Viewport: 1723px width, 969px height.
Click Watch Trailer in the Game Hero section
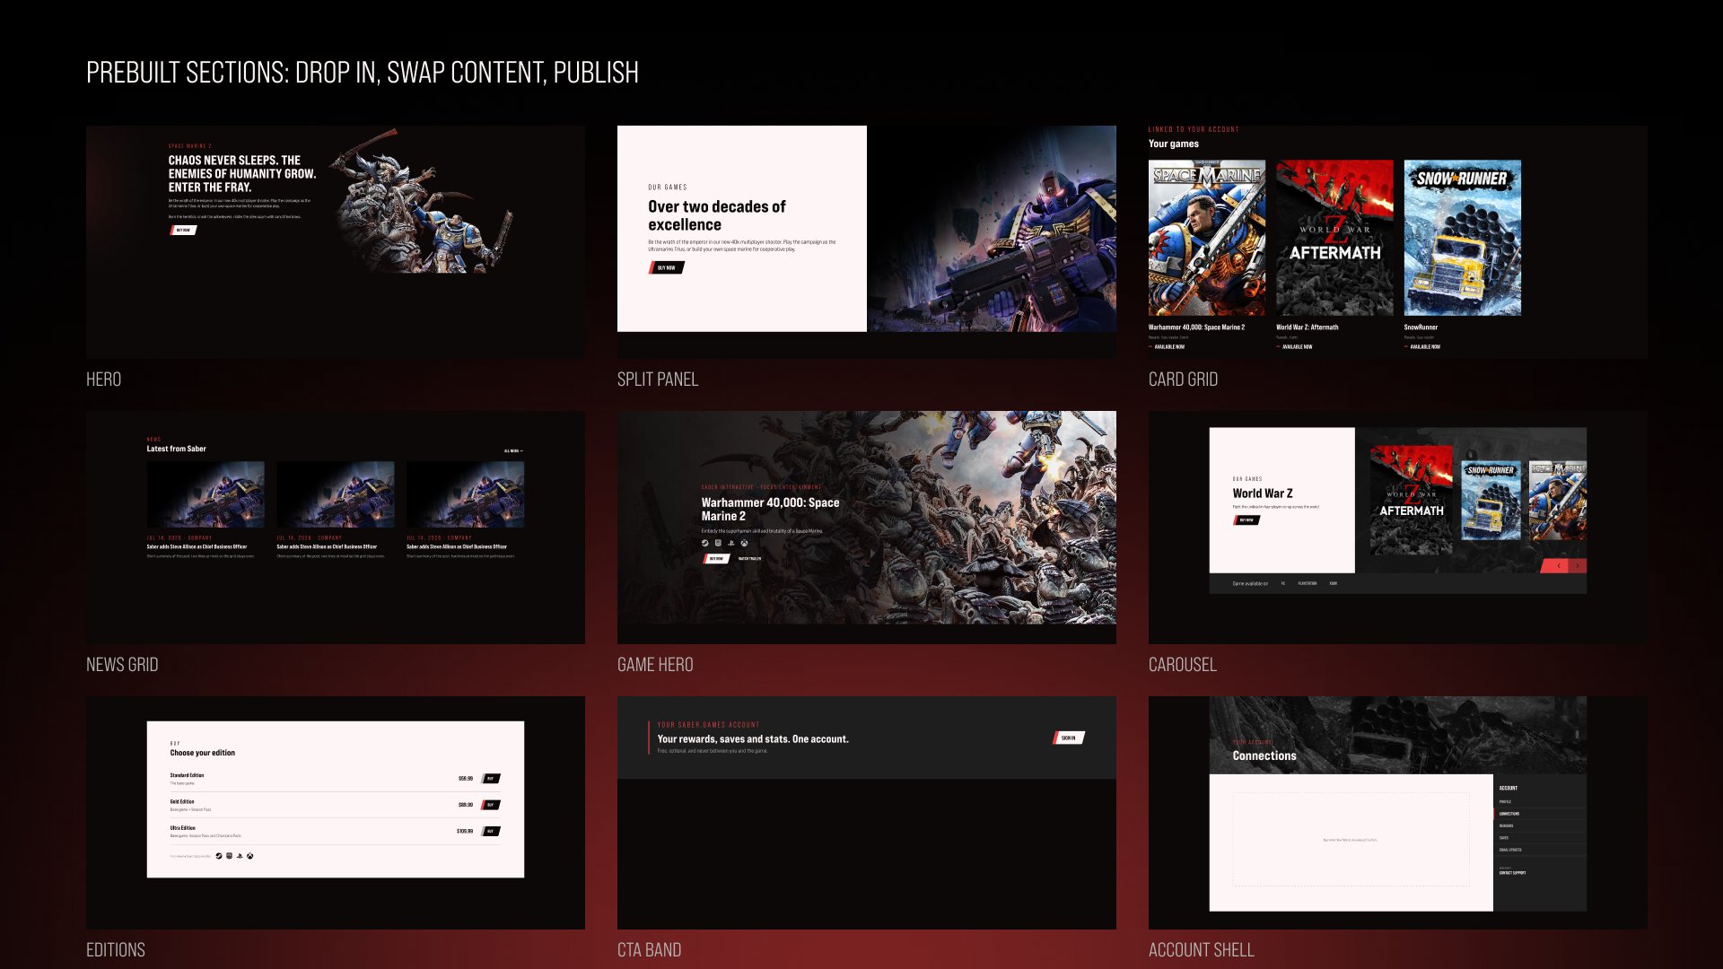click(x=749, y=558)
